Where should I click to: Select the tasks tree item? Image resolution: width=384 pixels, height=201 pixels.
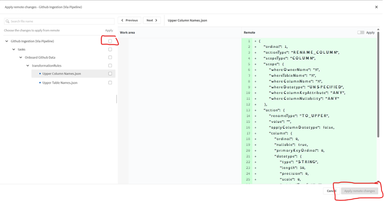[x=21, y=49]
